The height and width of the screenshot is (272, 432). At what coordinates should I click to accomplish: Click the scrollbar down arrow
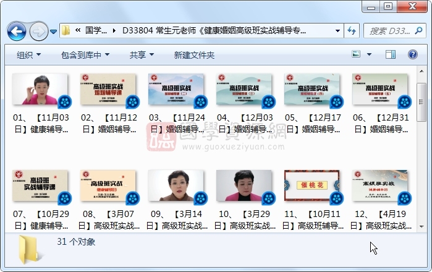[x=421, y=227]
